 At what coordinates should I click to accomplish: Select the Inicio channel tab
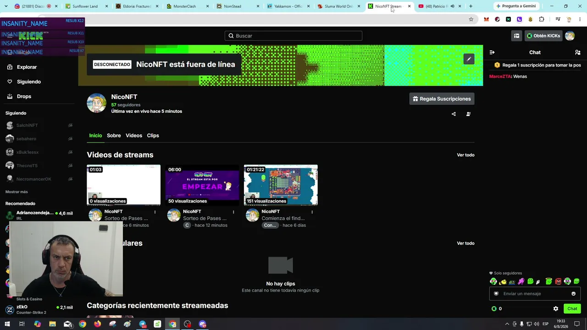click(95, 136)
